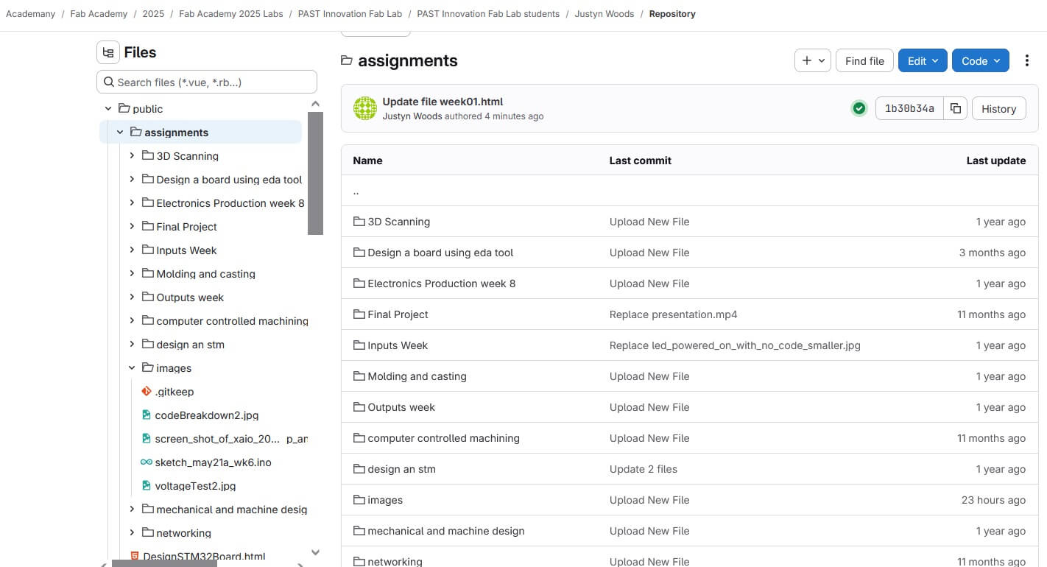Expand design an stm tree folder

click(x=132, y=344)
